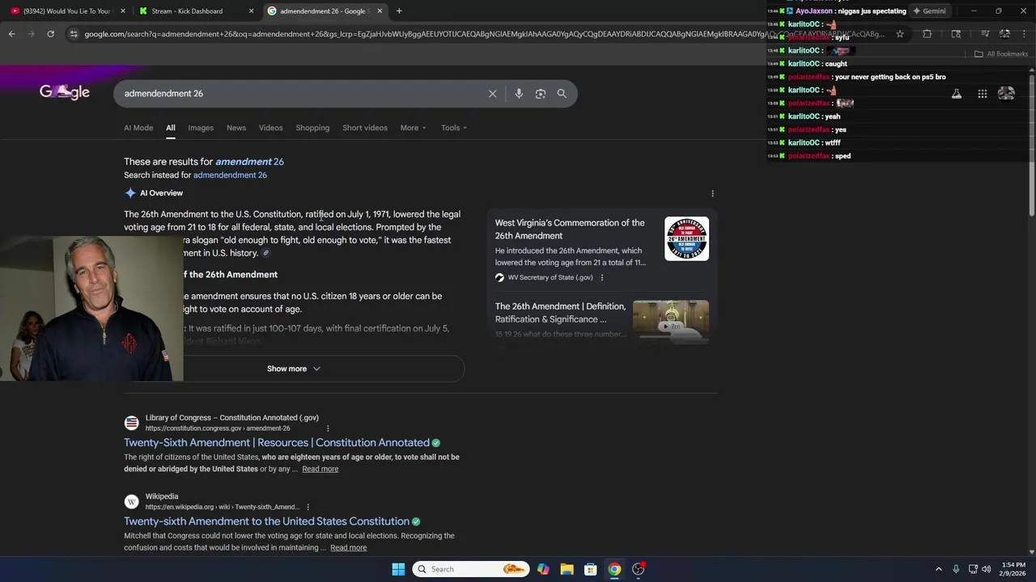Select the Videos results tab
Viewport: 1036px width, 582px height.
(271, 128)
